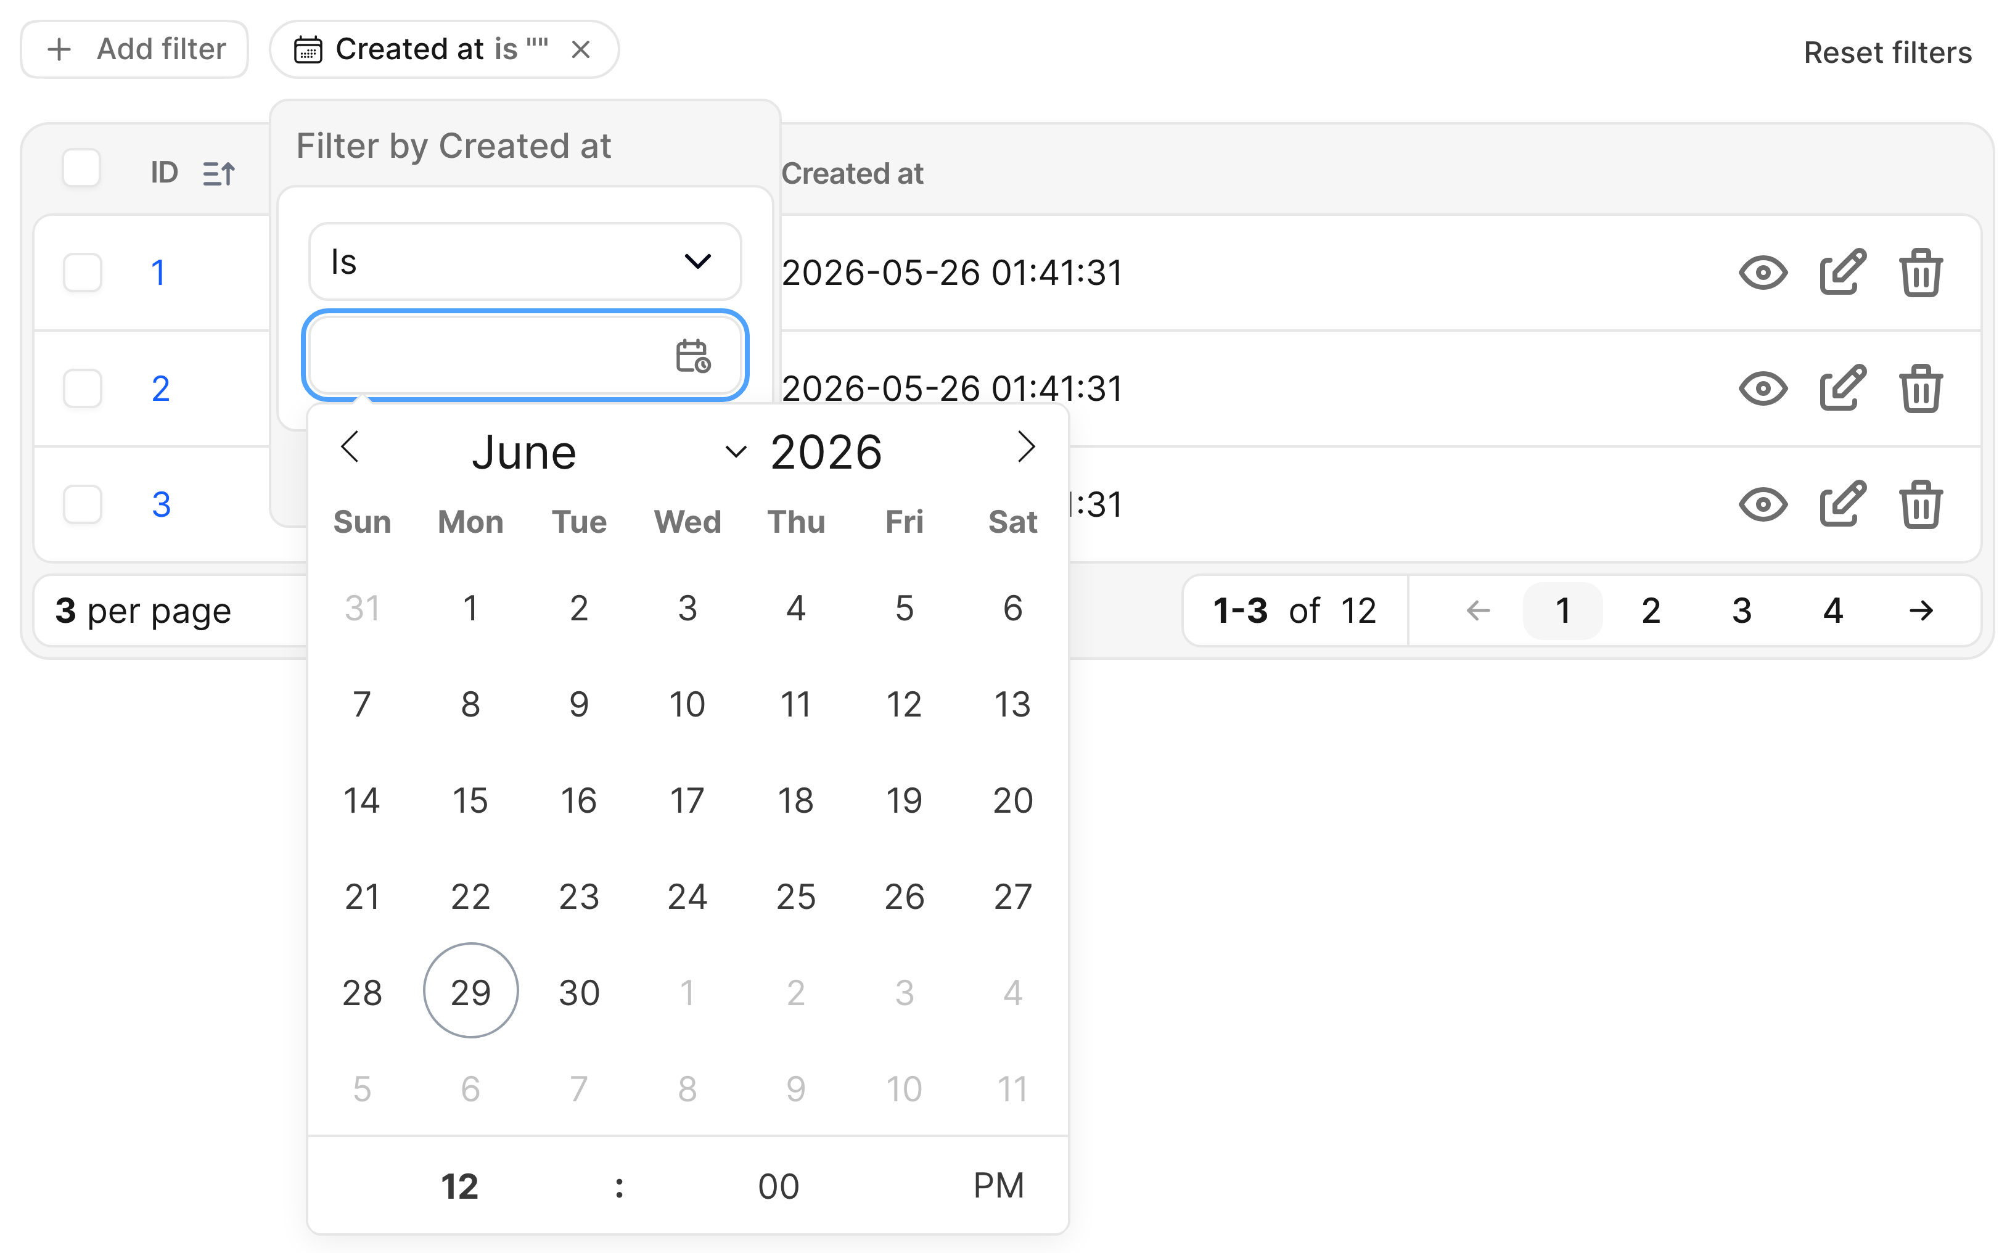Click the ID column header
The width and height of the screenshot is (2015, 1253).
click(164, 173)
